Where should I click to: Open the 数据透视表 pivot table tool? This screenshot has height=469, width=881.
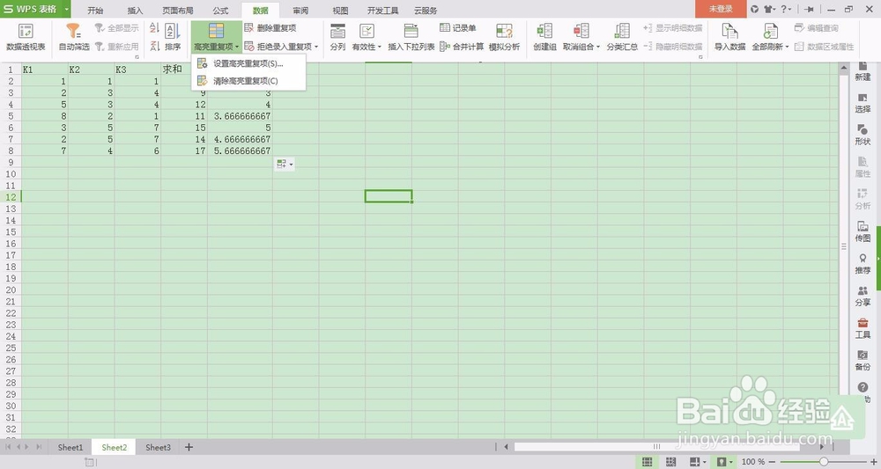pyautogui.click(x=26, y=37)
